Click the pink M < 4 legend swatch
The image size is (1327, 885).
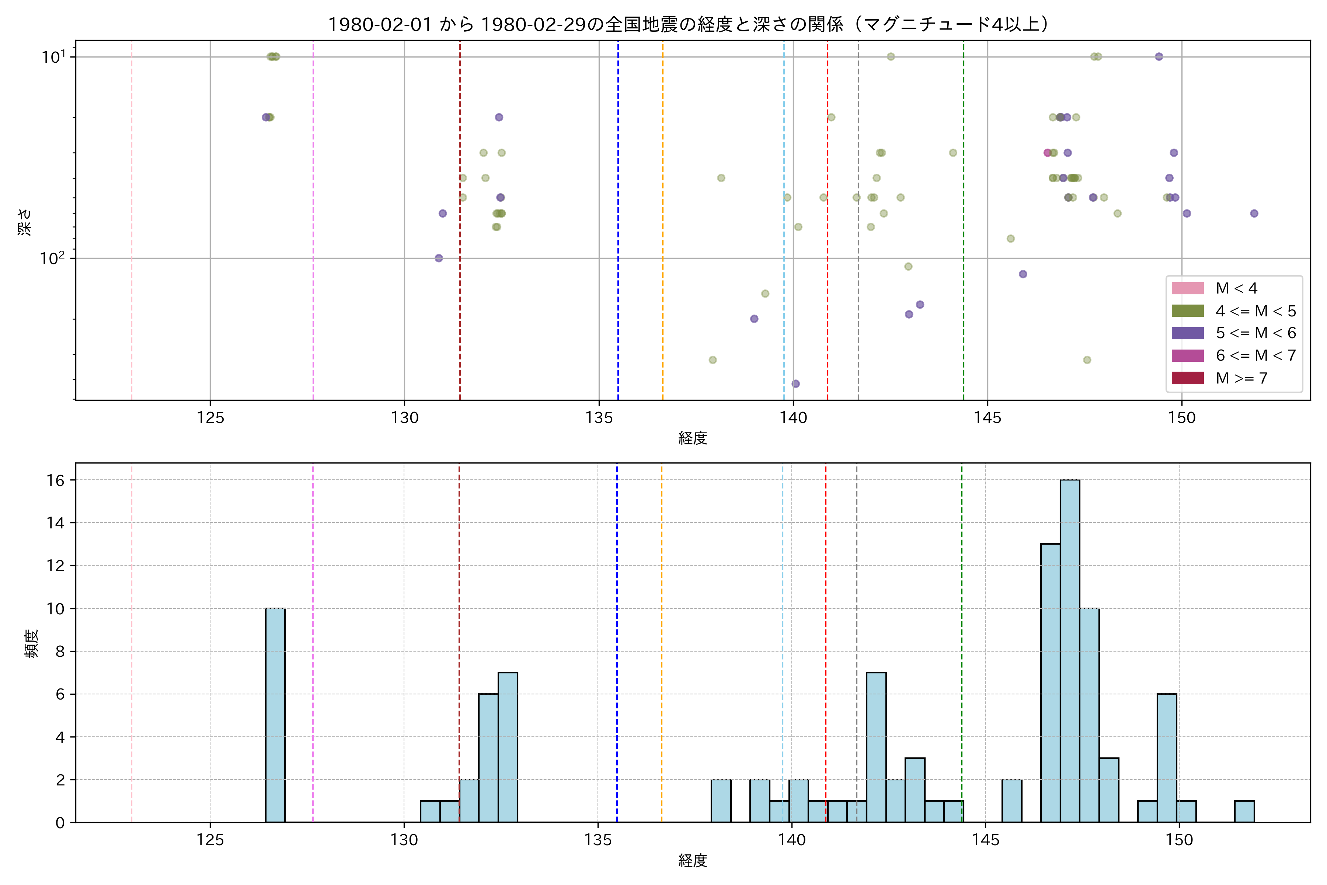coord(1187,288)
